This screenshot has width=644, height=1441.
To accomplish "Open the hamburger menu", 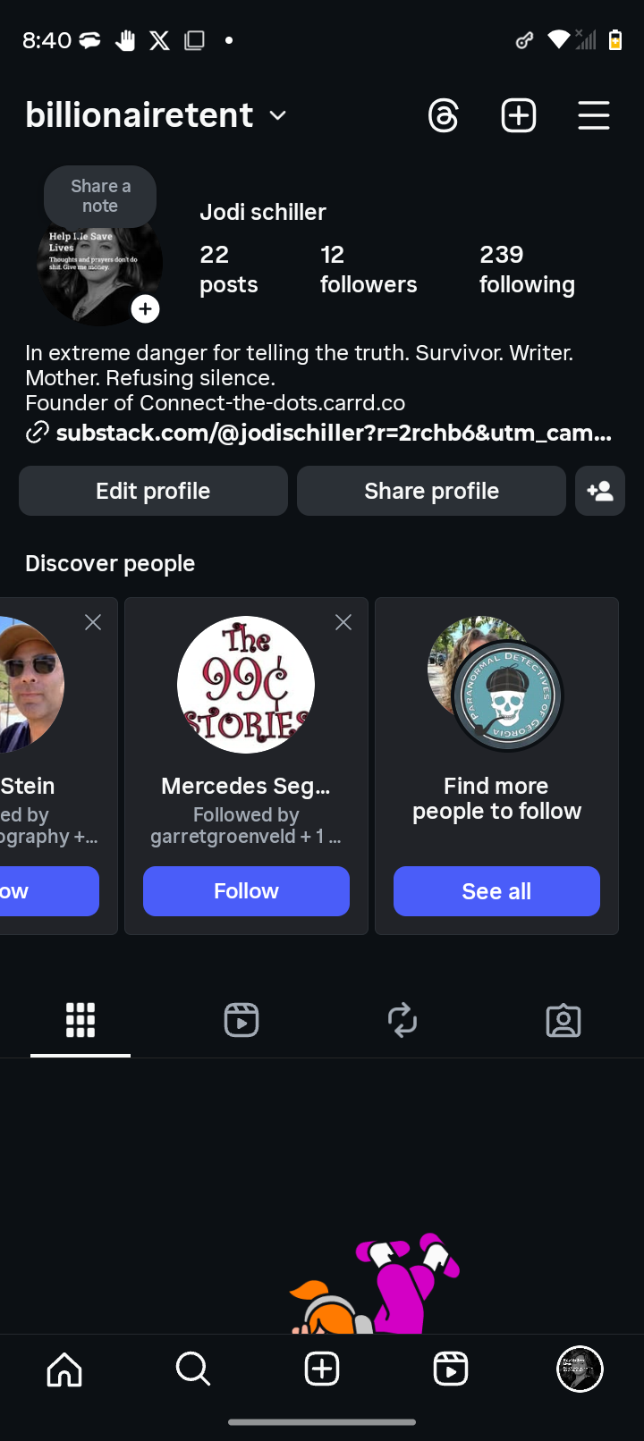I will coord(594,116).
